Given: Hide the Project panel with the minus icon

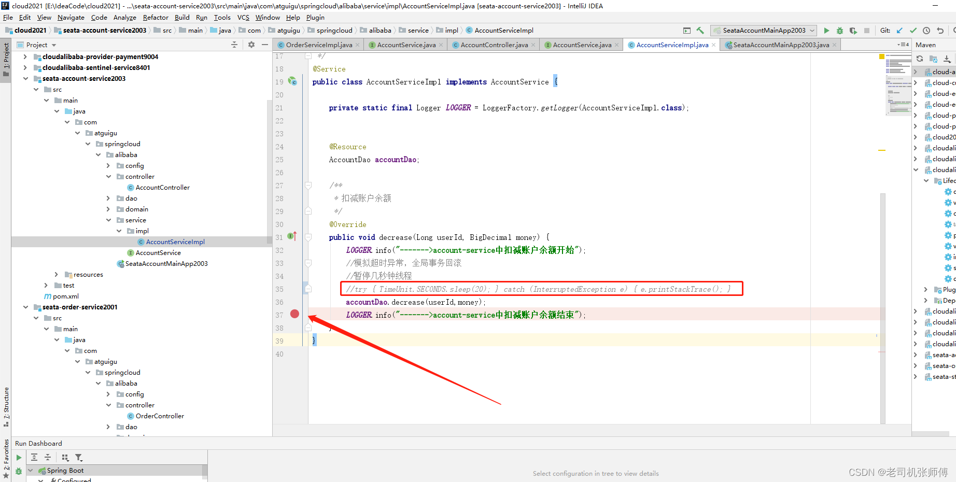Looking at the screenshot, I should tap(265, 45).
